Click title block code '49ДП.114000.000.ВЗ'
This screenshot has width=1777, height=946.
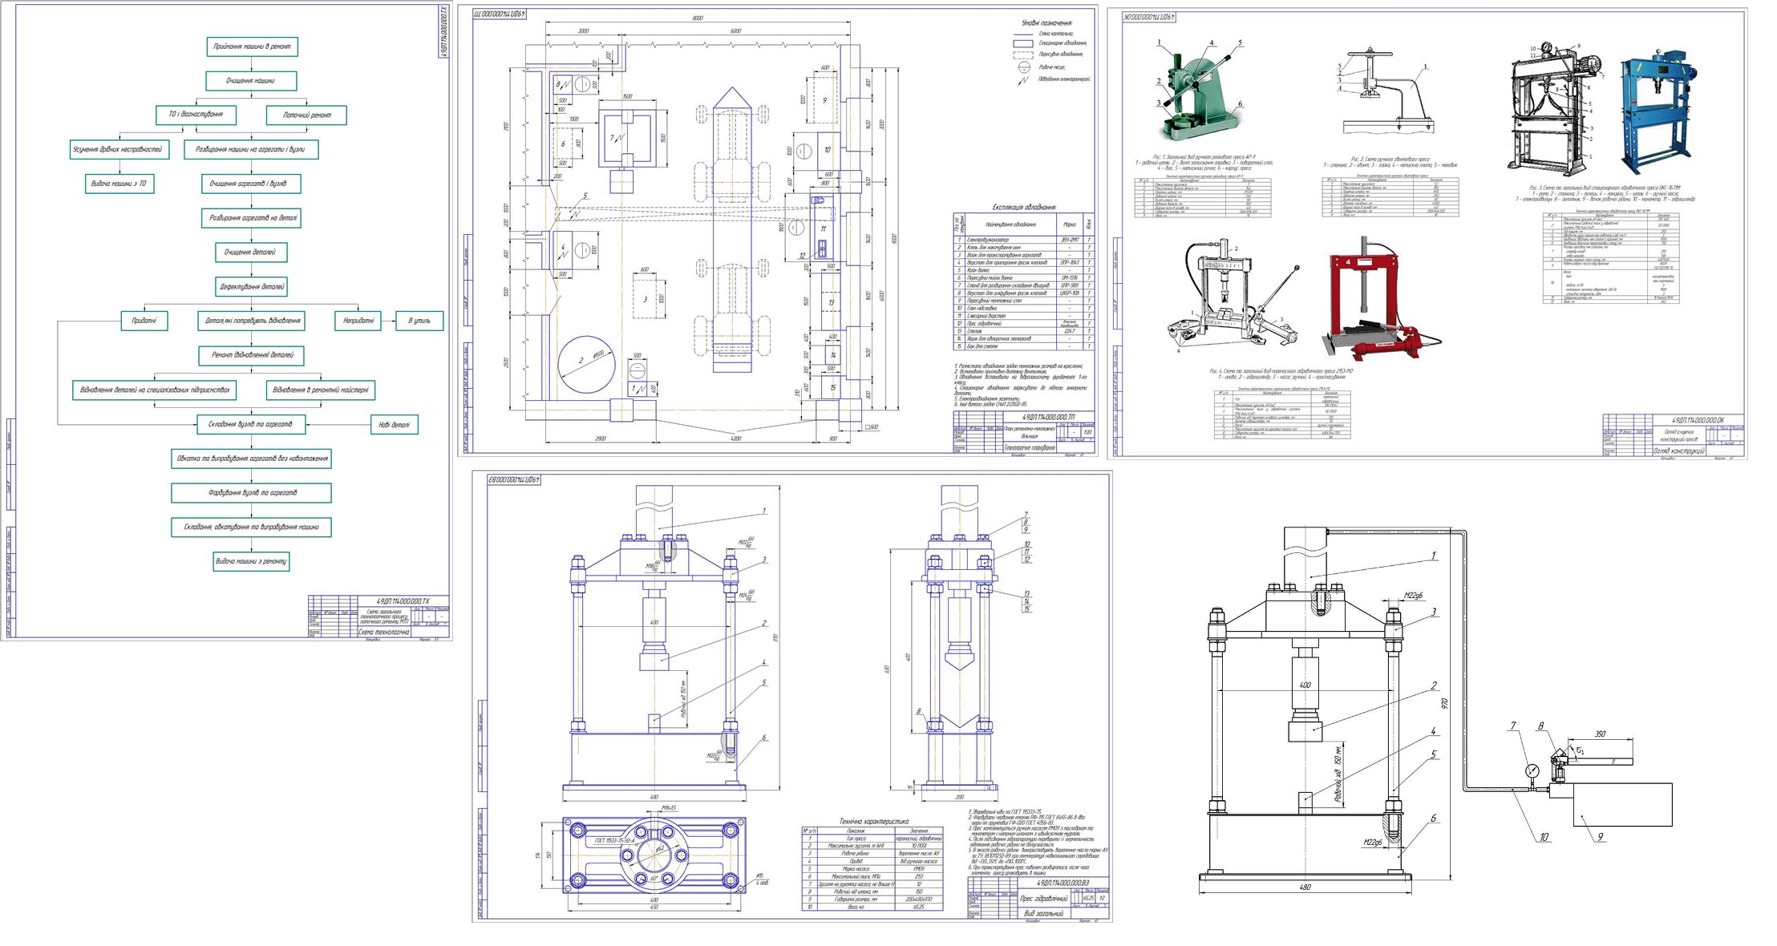coord(1064,883)
